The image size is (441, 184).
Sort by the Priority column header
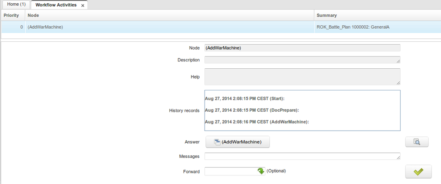[x=11, y=15]
